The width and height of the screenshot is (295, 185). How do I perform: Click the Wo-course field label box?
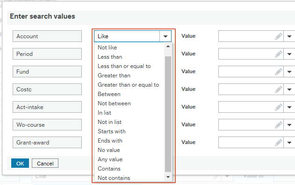tap(47, 125)
